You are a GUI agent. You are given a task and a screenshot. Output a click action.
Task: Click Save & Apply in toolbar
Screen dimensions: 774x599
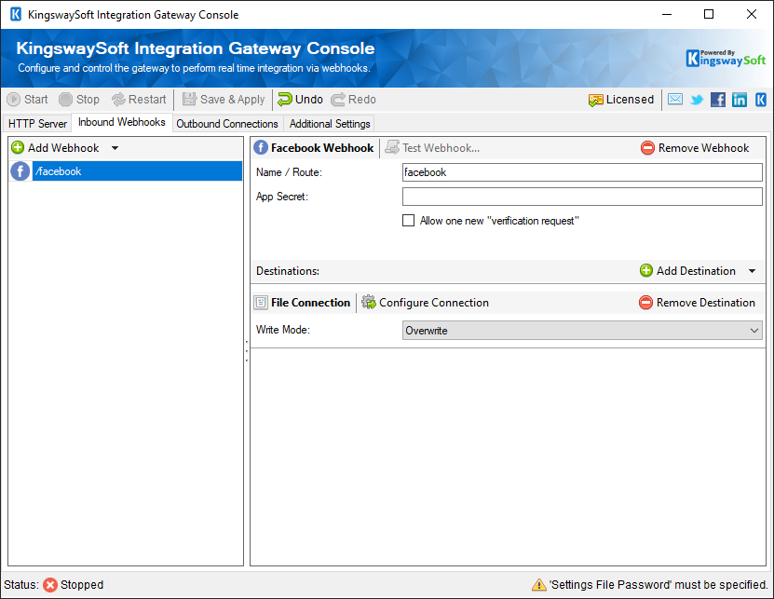(224, 100)
